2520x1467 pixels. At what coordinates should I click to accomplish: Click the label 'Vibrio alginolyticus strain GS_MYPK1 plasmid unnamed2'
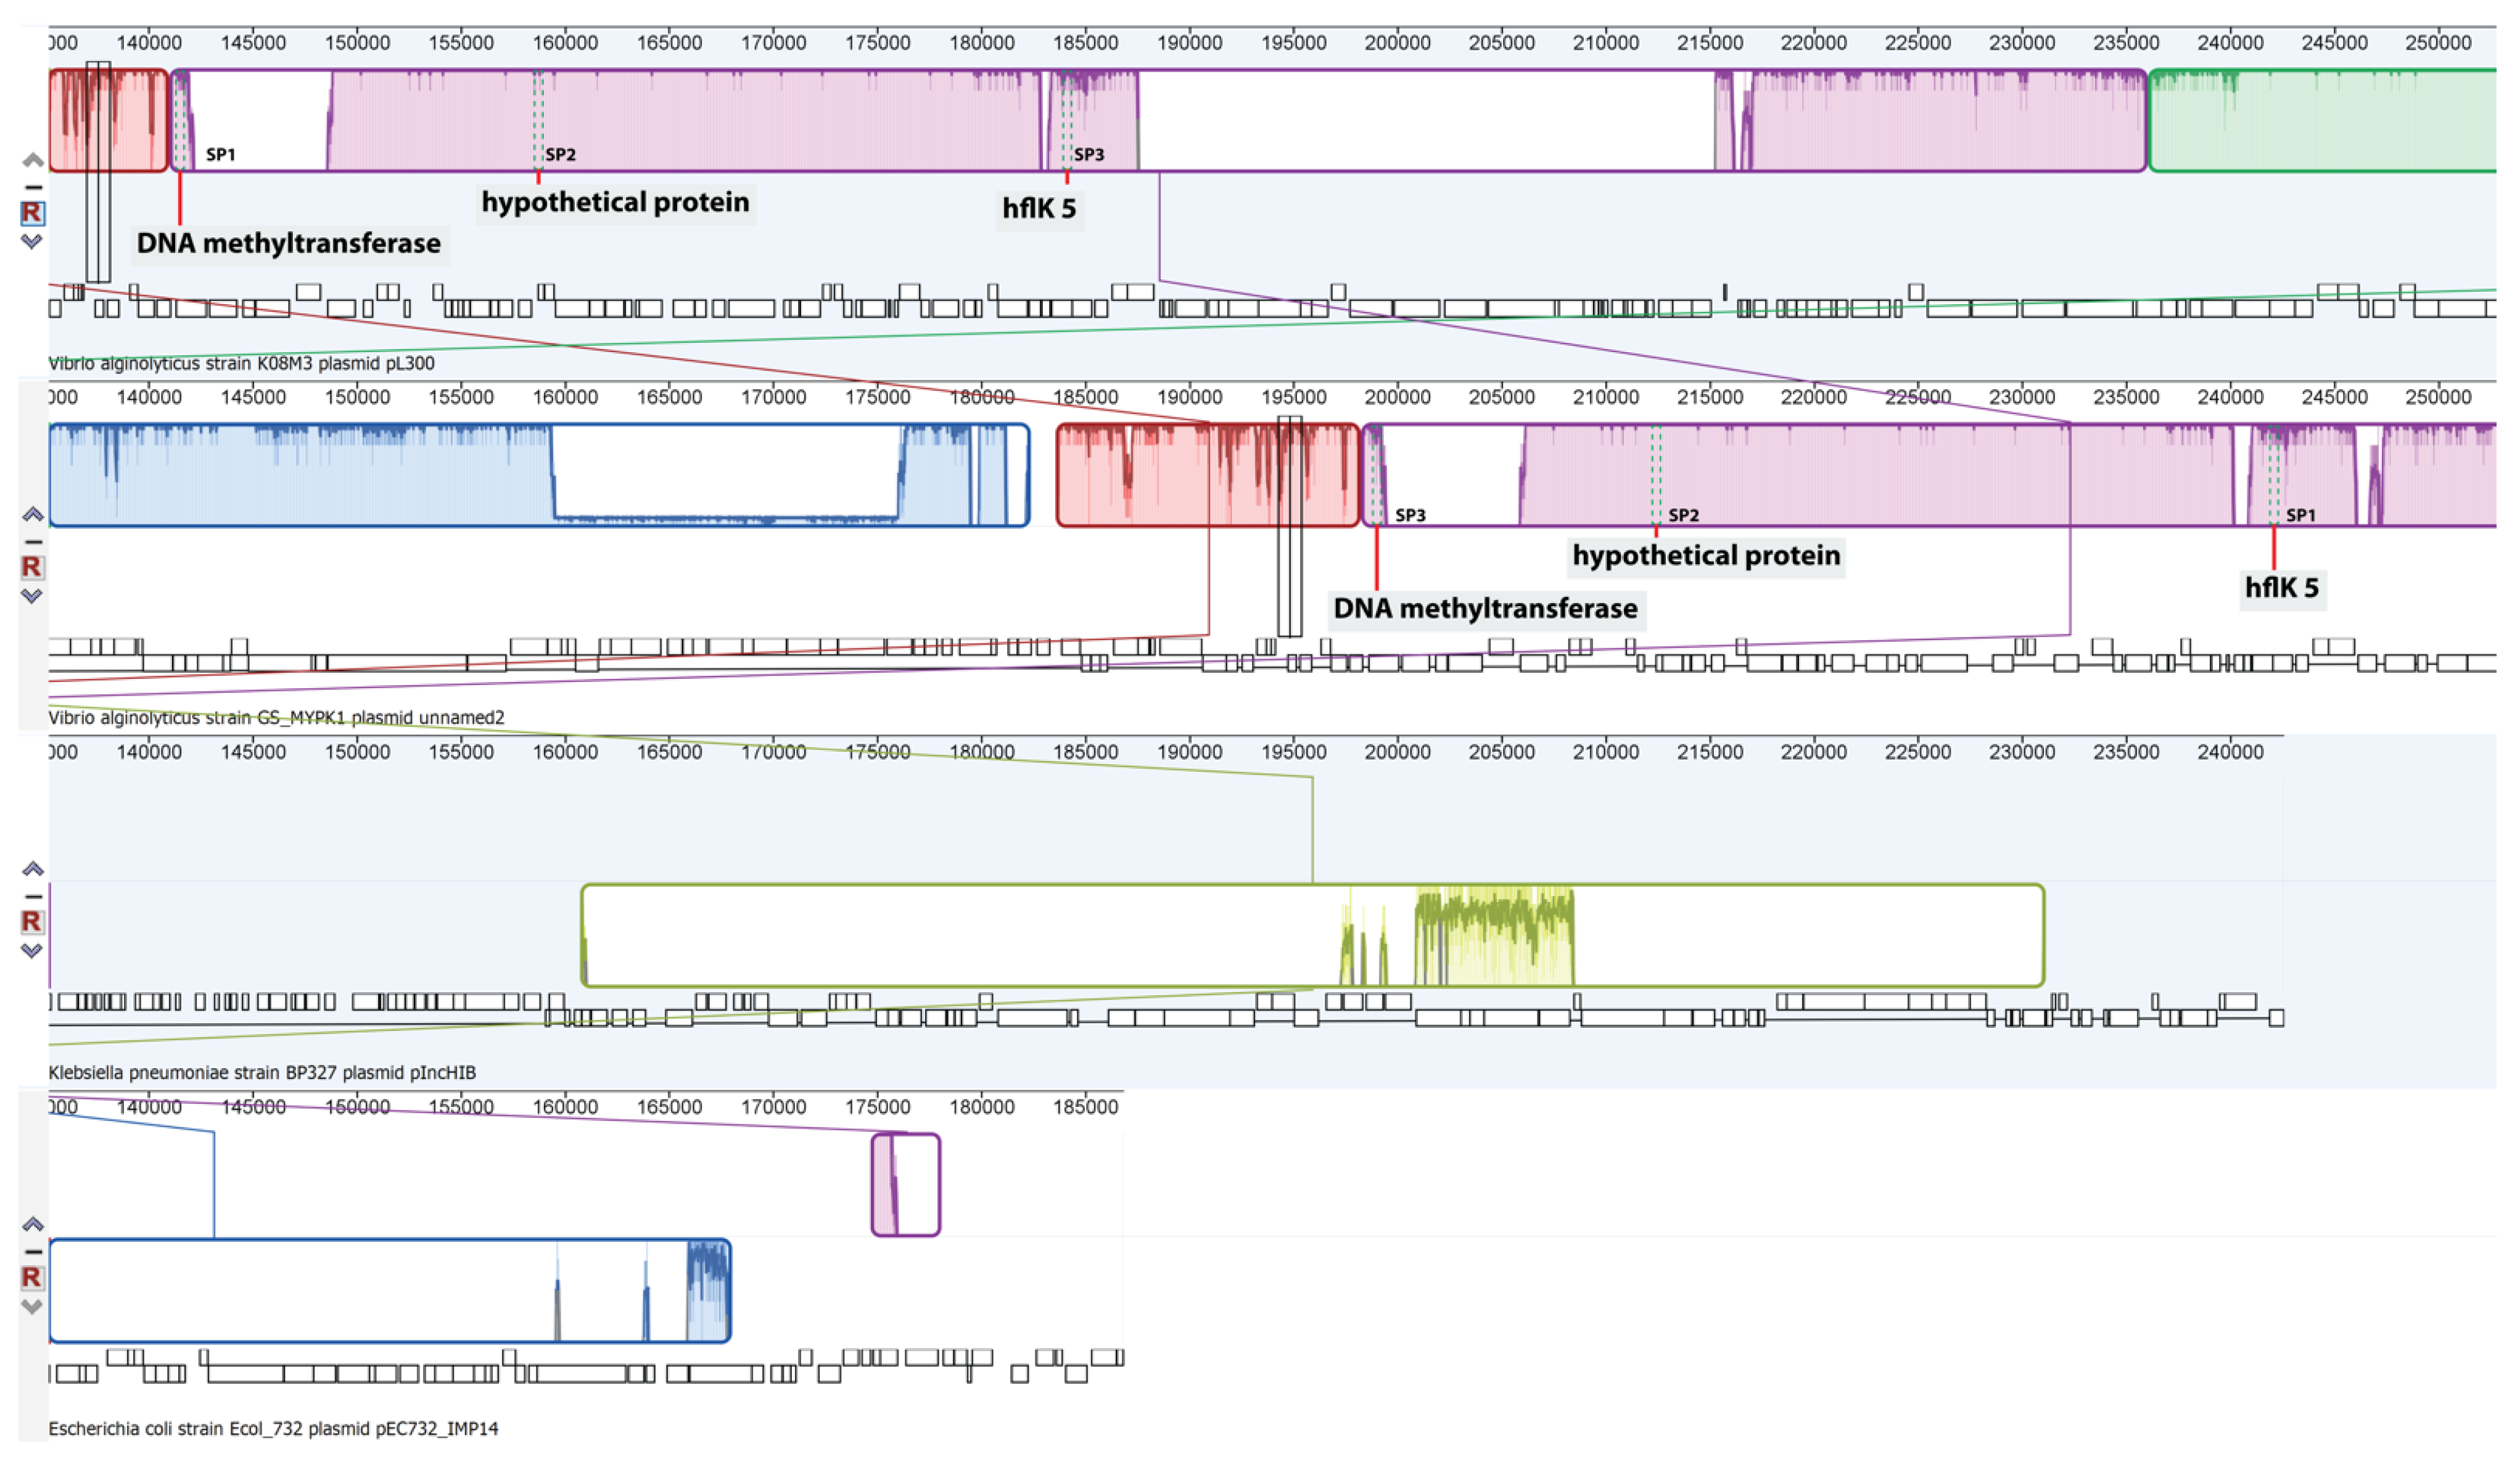coord(277,718)
